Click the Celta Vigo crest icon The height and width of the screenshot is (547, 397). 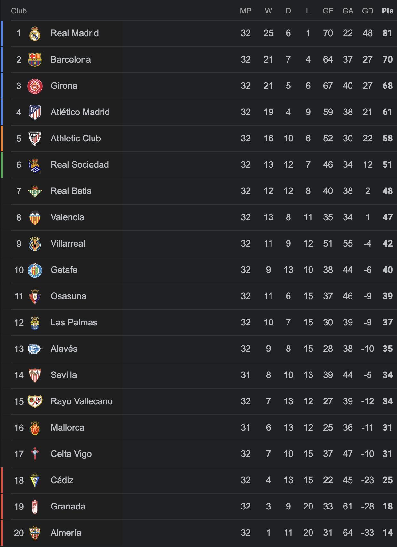[35, 454]
